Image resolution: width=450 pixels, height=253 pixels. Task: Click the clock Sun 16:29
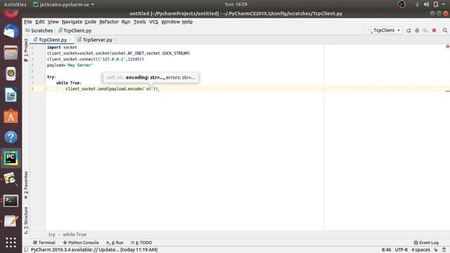coord(236,4)
